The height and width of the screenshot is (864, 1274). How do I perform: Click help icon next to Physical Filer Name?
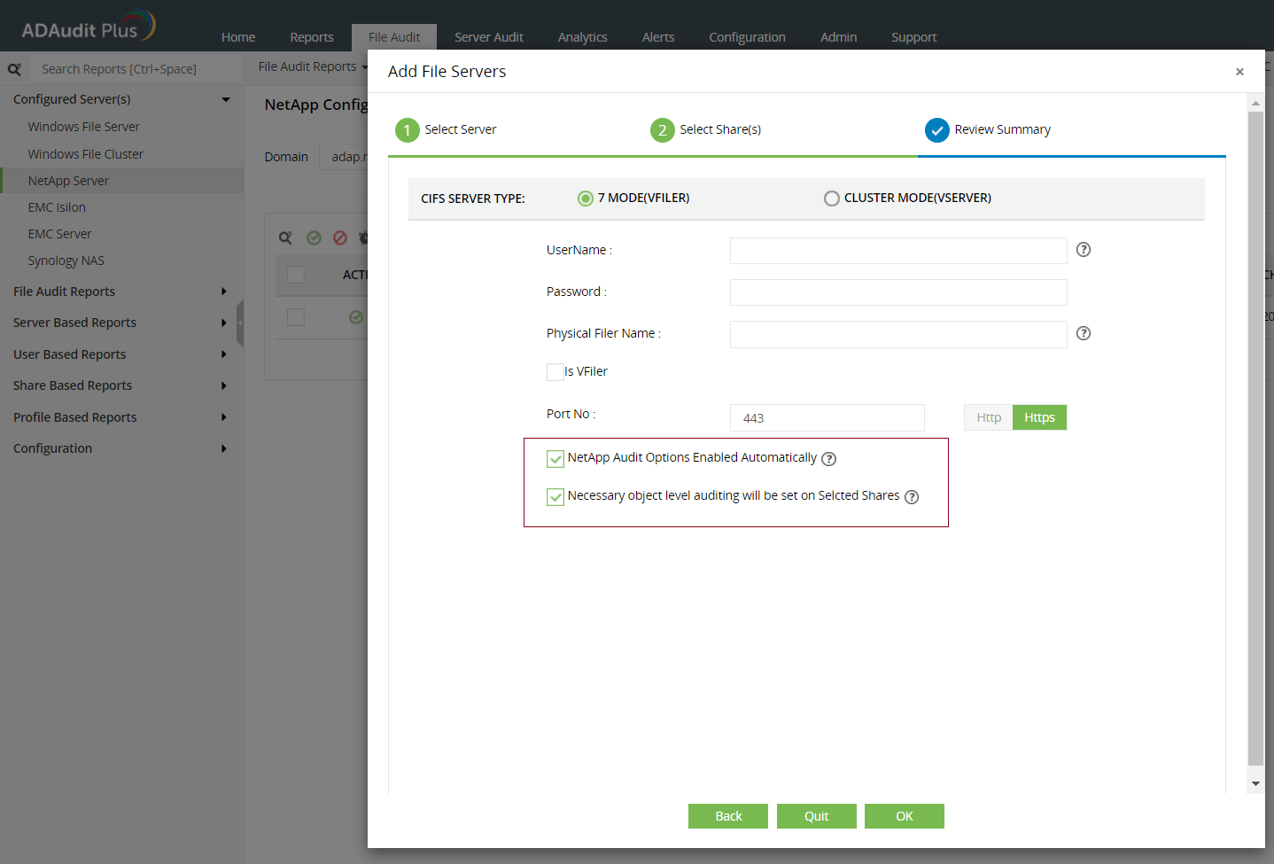pos(1083,334)
